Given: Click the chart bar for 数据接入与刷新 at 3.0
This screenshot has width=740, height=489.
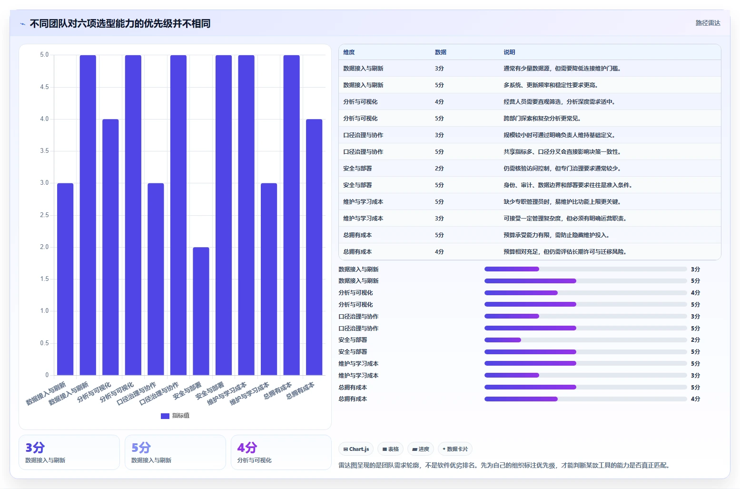Looking at the screenshot, I should click(65, 279).
